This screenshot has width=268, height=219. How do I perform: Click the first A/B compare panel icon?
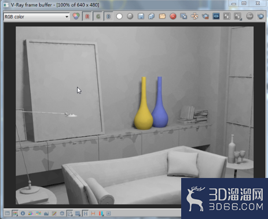click(x=227, y=16)
